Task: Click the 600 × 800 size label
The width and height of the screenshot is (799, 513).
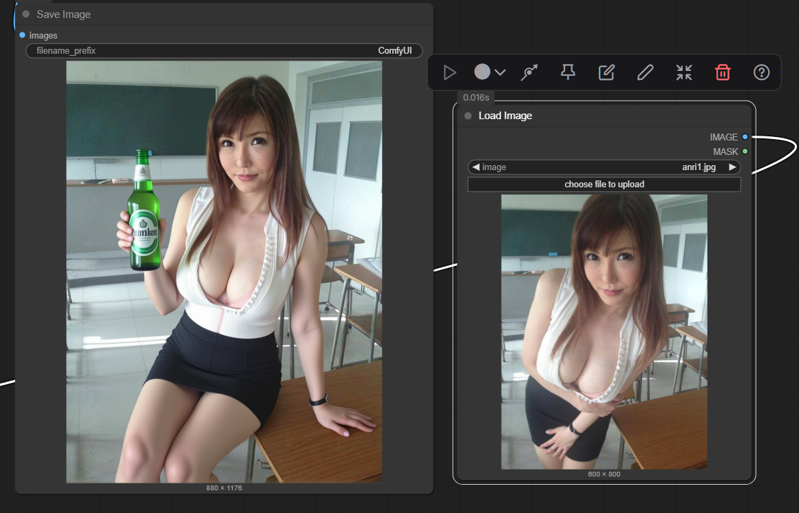Action: click(604, 474)
